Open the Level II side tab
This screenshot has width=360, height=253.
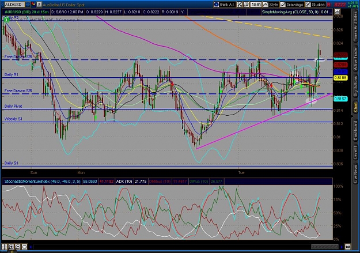[x=355, y=152]
